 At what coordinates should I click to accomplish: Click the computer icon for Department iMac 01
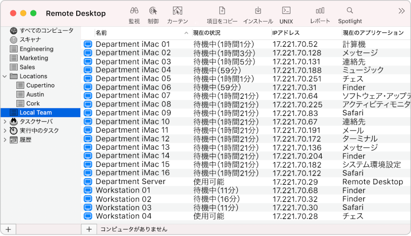[88, 44]
